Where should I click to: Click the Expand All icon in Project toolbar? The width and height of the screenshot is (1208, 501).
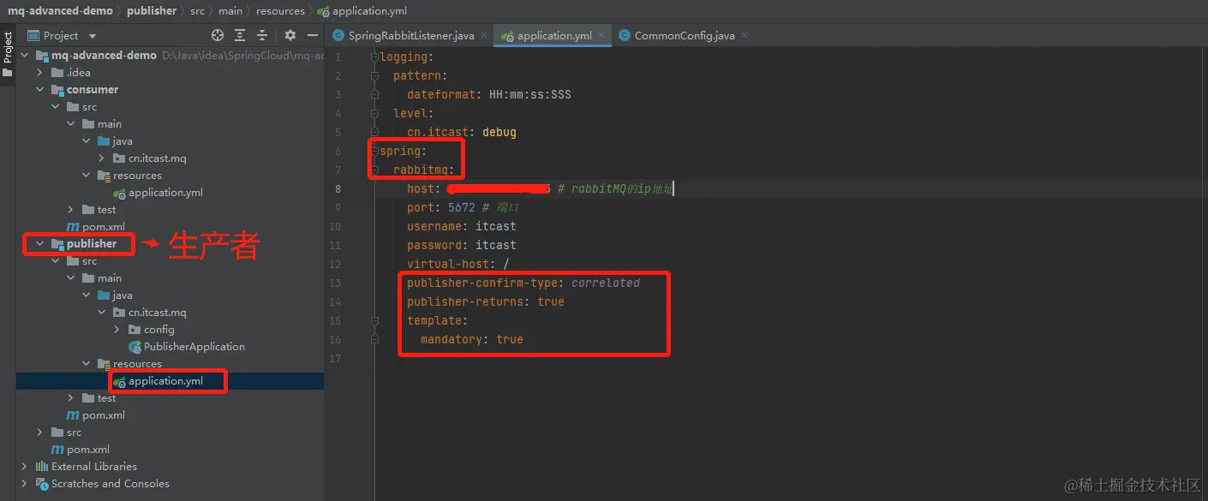click(x=240, y=35)
